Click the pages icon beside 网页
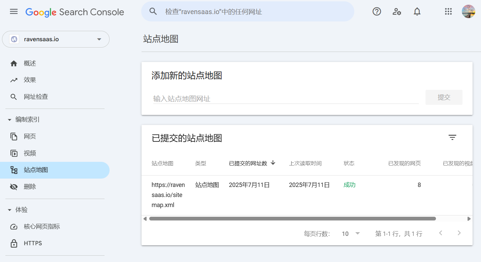The height and width of the screenshot is (262, 481). click(14, 136)
